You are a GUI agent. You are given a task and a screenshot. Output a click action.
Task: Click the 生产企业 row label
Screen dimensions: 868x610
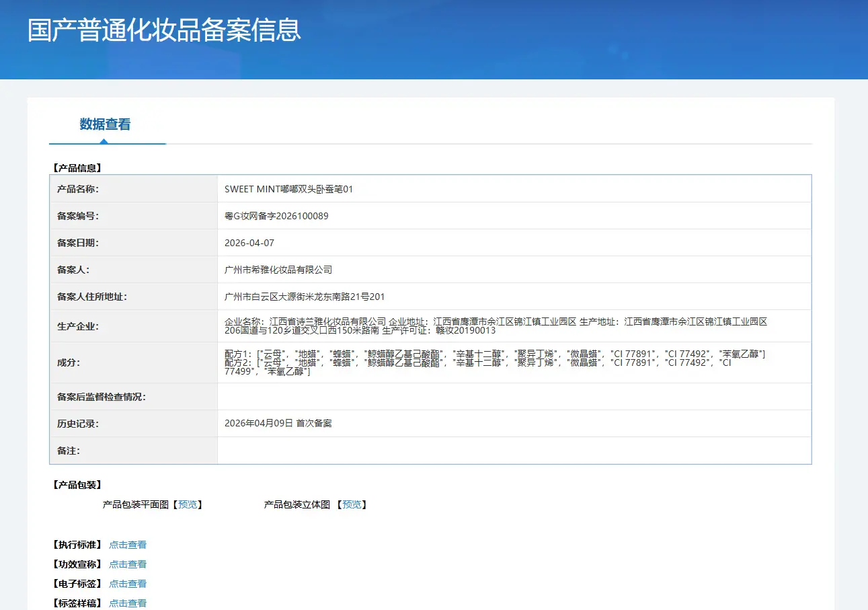(x=78, y=326)
